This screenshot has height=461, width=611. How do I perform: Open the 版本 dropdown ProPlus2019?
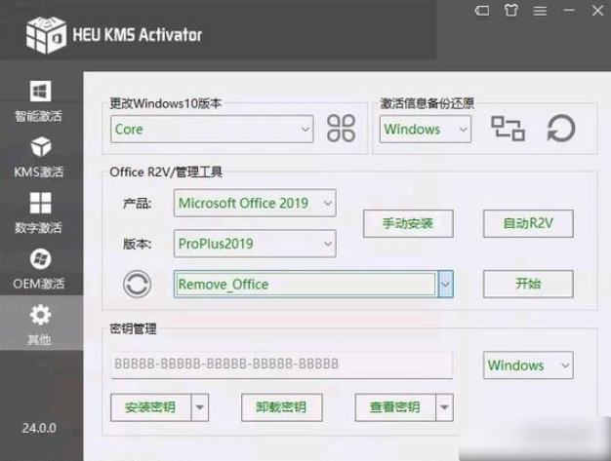[x=255, y=244]
